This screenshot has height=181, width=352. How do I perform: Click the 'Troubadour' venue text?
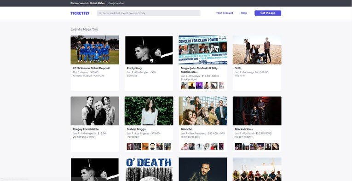pos(133,137)
